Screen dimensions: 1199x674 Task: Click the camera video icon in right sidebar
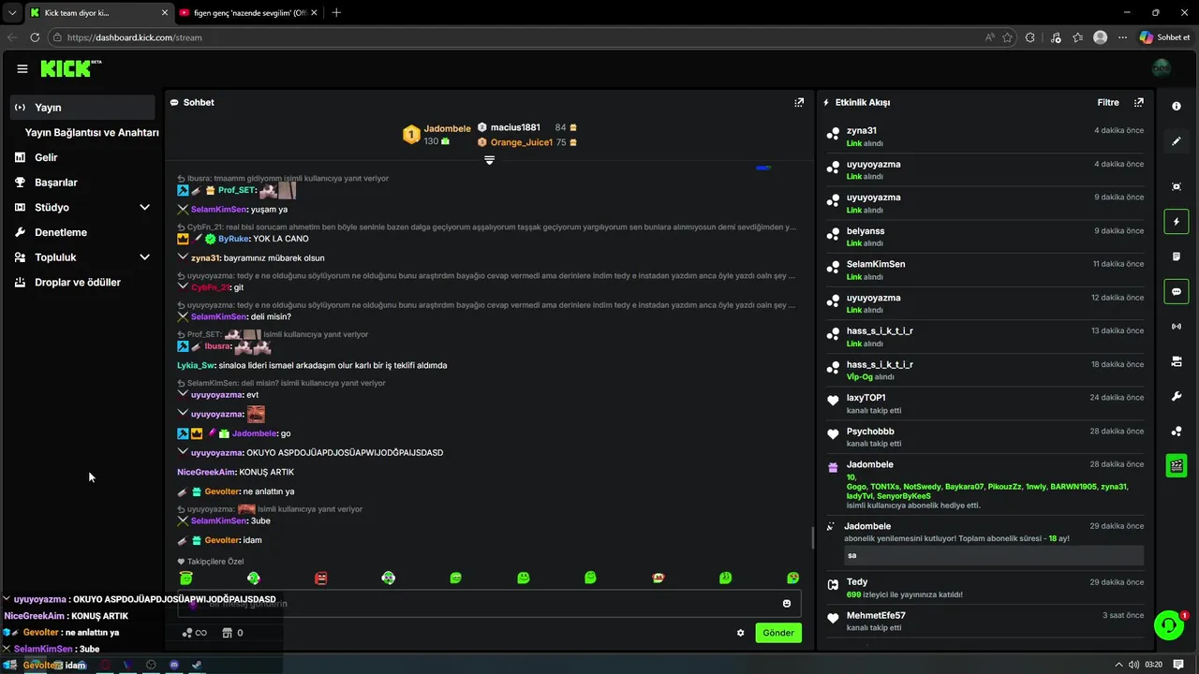point(1177,361)
